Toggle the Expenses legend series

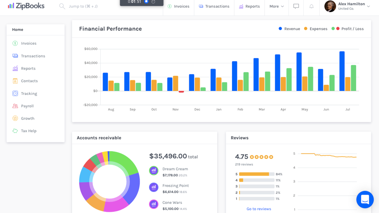315,29
